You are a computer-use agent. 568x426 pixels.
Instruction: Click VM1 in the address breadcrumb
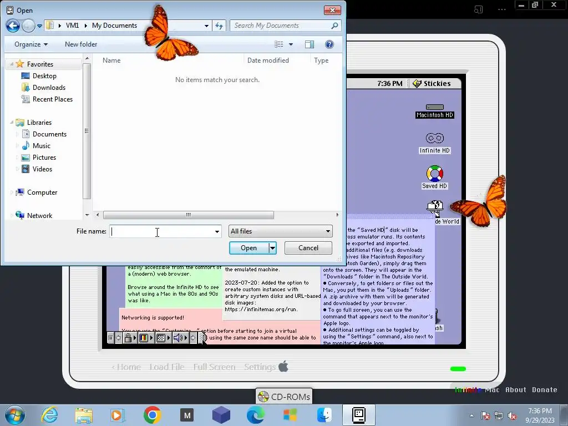72,26
